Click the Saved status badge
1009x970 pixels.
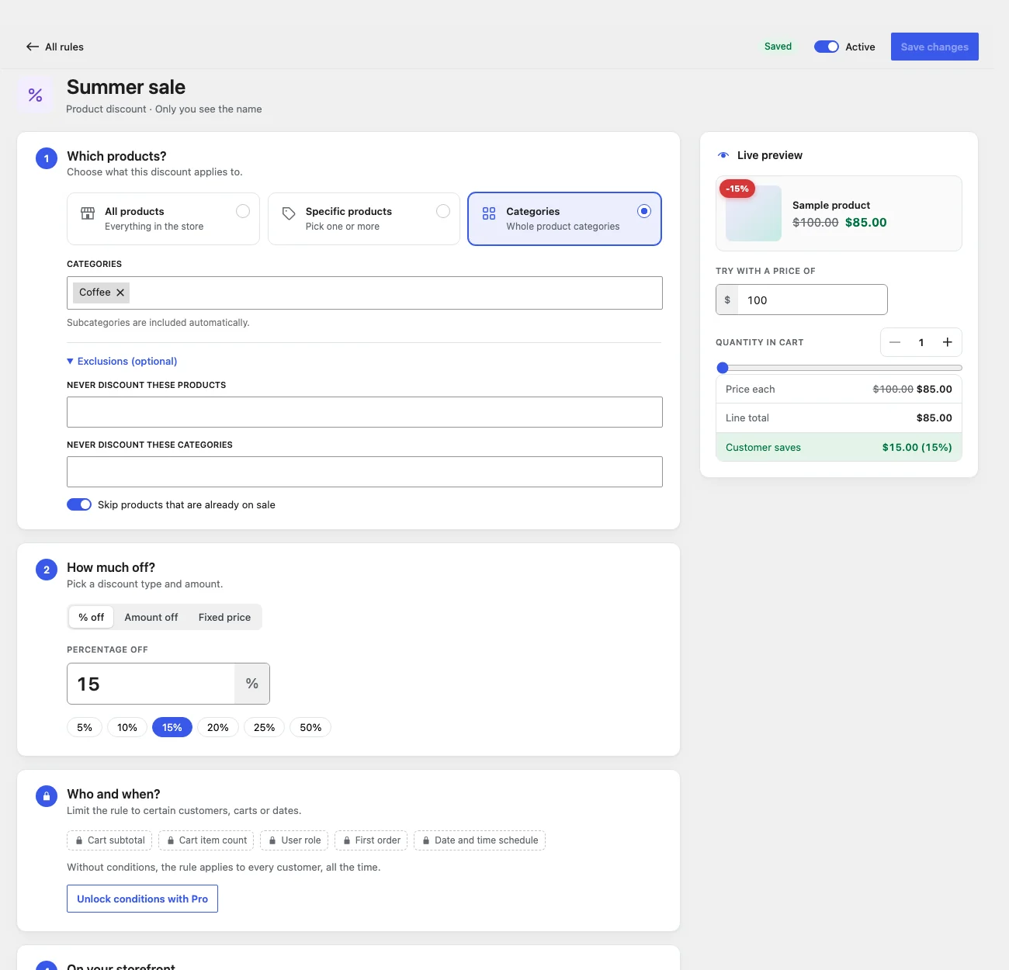(778, 47)
